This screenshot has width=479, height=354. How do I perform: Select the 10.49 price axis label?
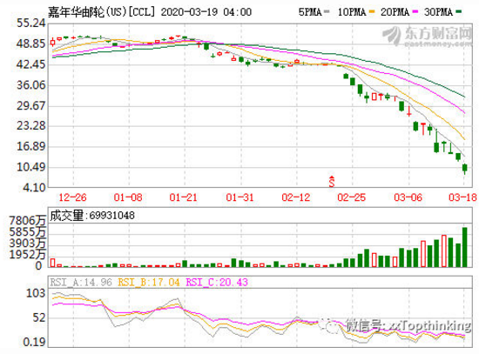point(31,167)
